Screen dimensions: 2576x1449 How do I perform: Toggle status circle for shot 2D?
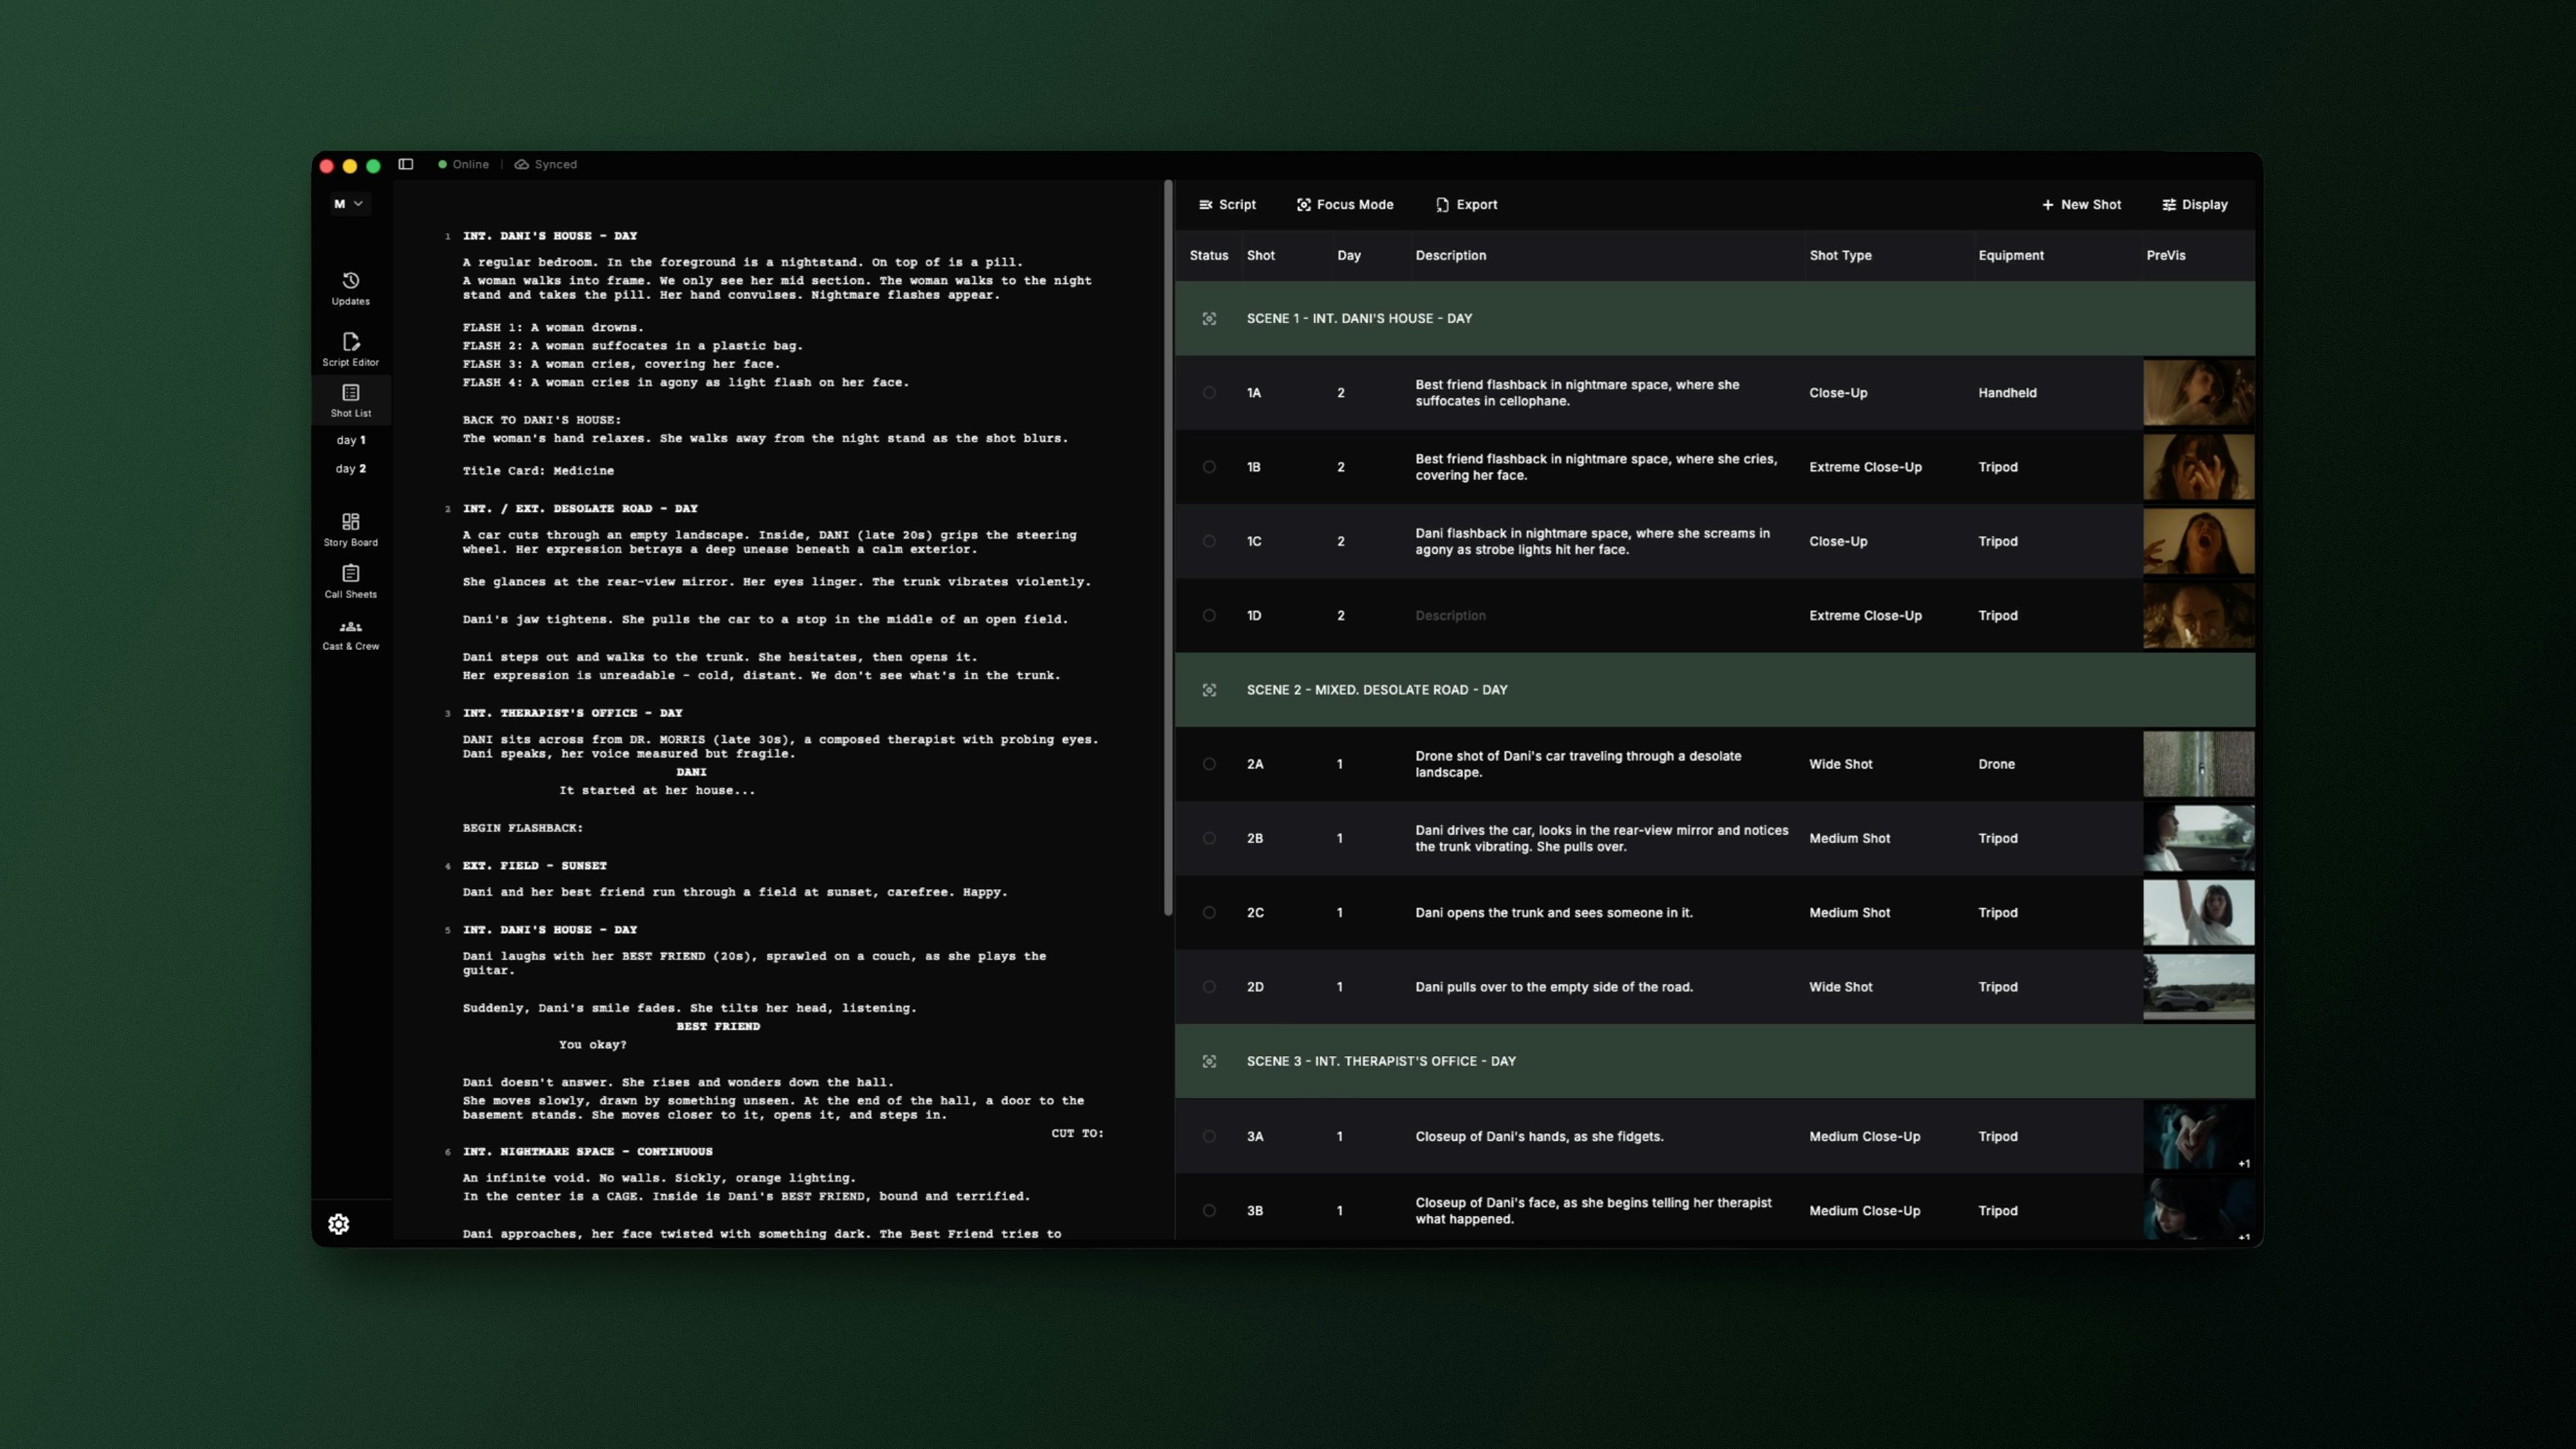tap(1209, 987)
